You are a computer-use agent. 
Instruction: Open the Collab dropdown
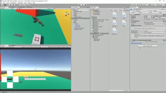click(x=134, y=5)
